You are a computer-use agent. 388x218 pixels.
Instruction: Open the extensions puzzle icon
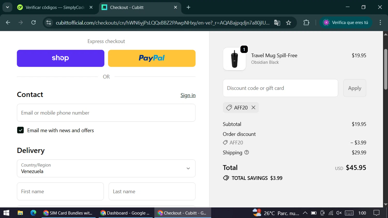click(306, 23)
